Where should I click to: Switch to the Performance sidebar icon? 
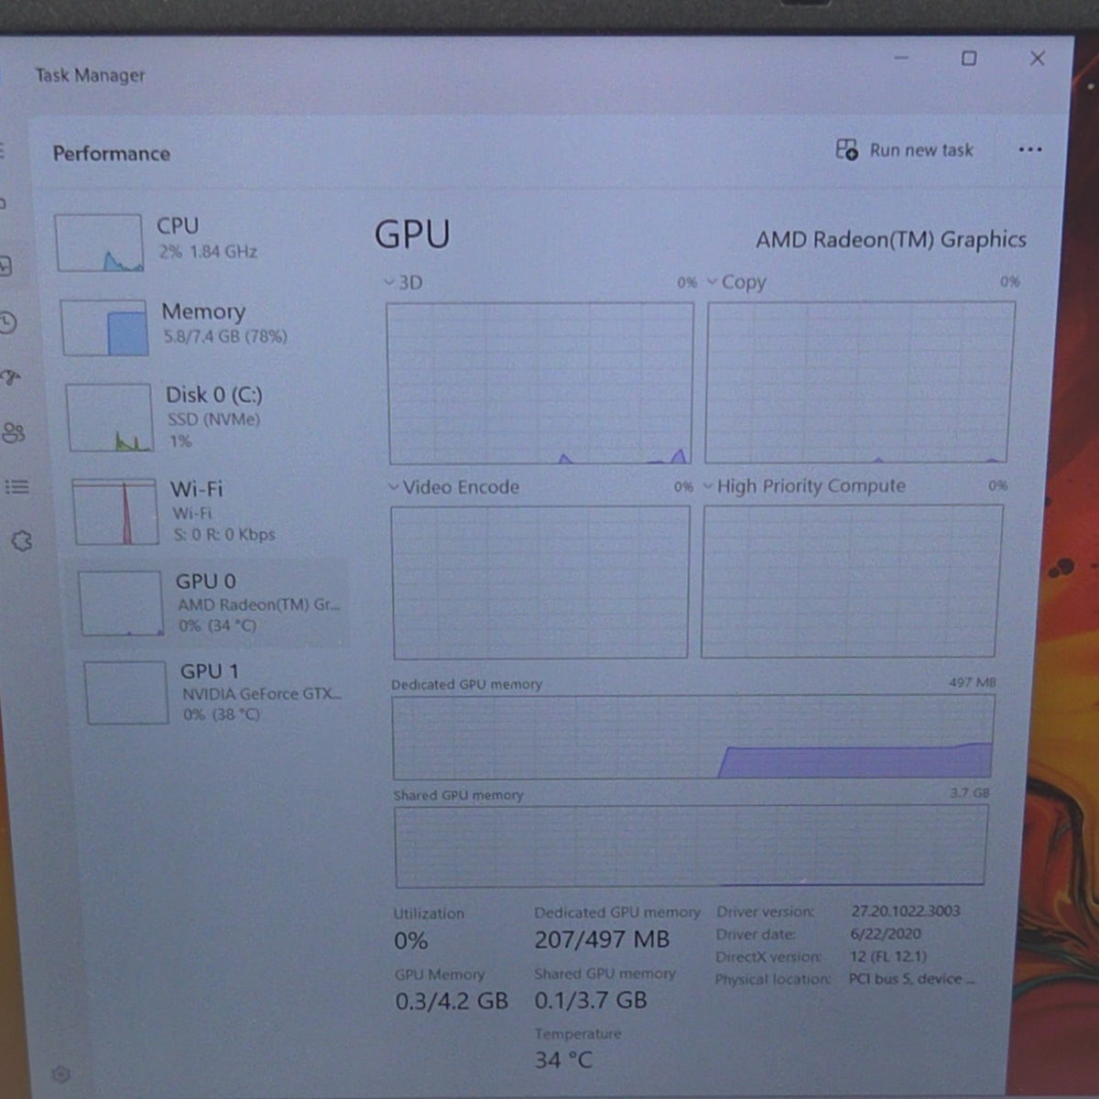click(x=5, y=267)
